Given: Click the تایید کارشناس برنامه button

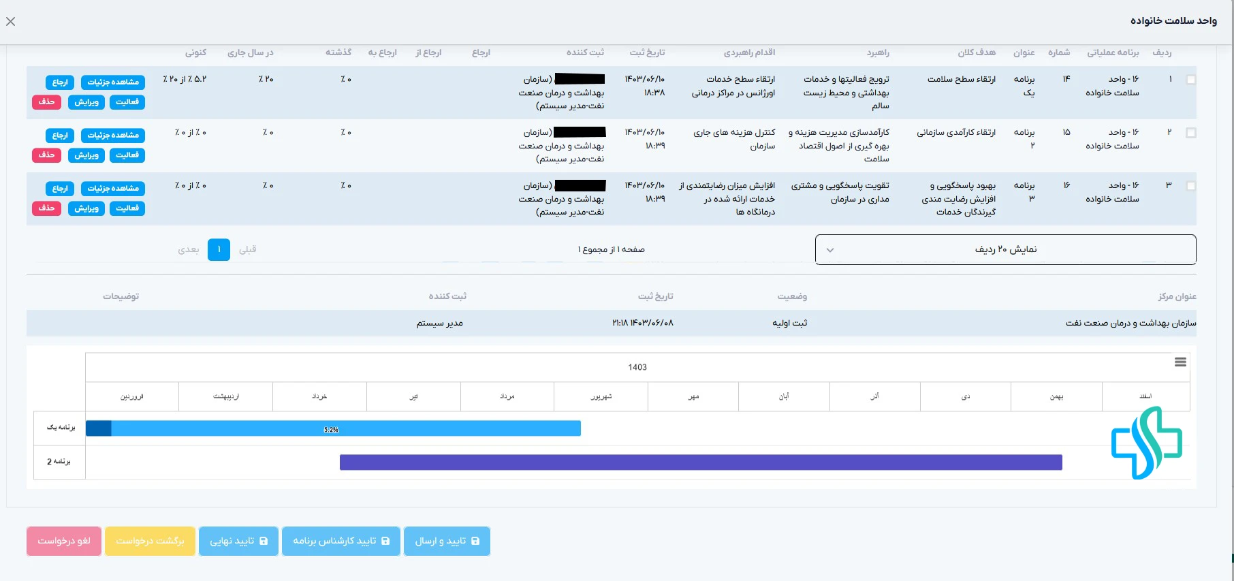Looking at the screenshot, I should tap(341, 541).
